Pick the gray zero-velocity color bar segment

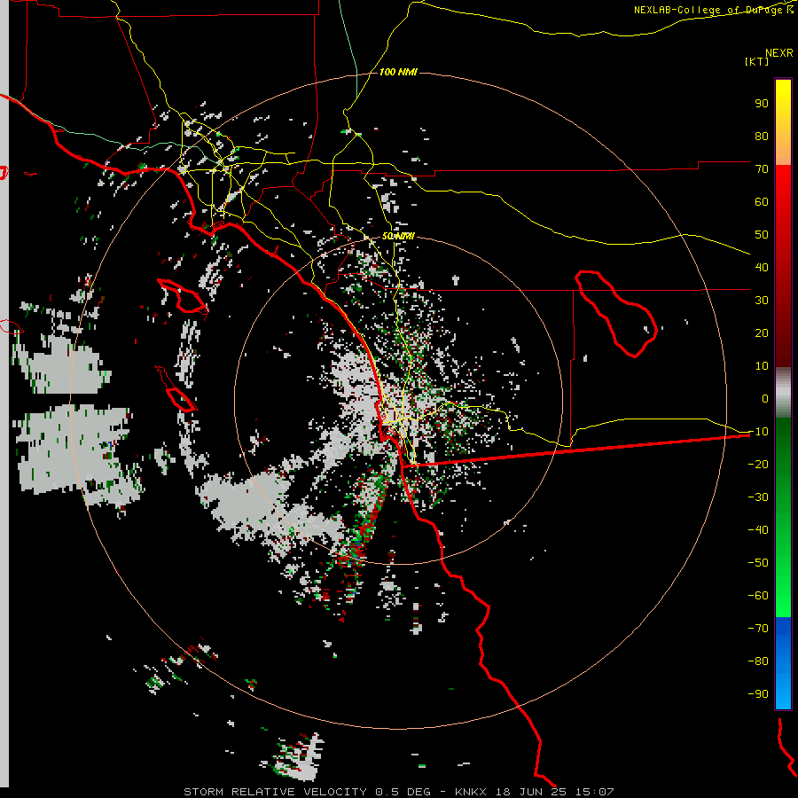[783, 394]
